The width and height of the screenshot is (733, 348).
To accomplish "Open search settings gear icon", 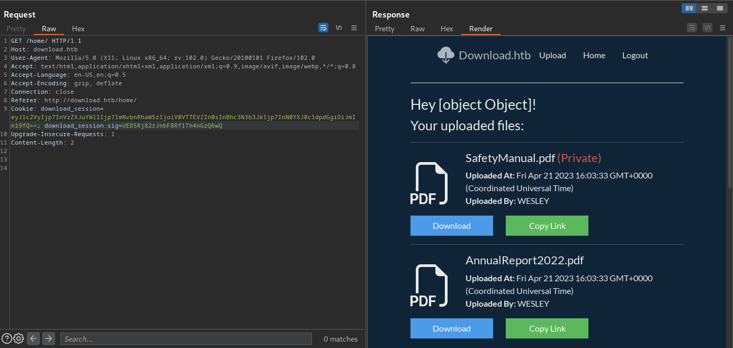I will click(x=19, y=338).
